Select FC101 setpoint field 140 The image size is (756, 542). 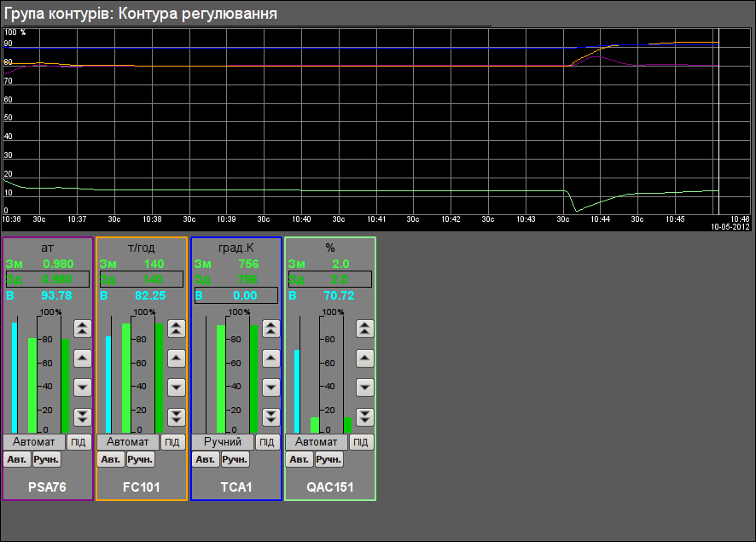point(142,279)
